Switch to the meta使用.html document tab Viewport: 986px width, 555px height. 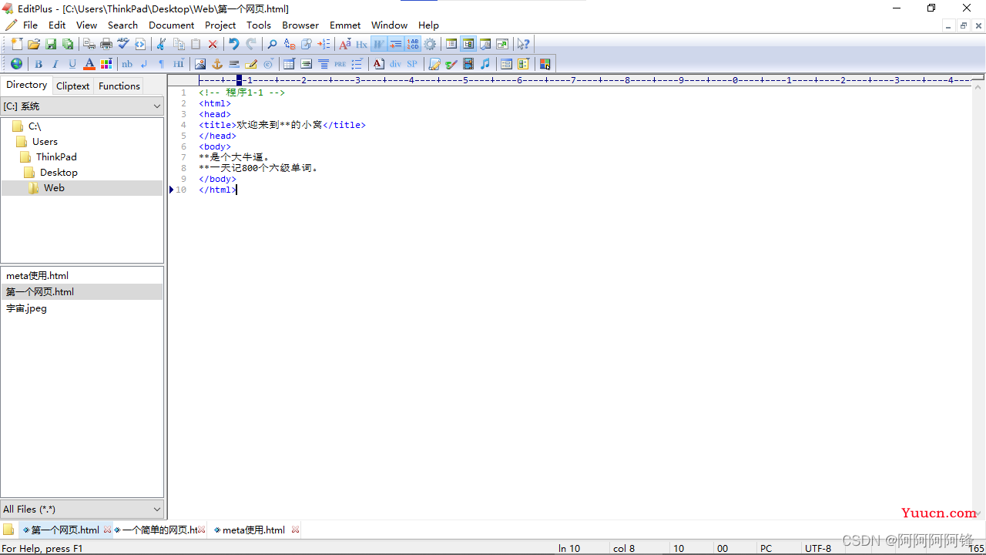click(253, 530)
